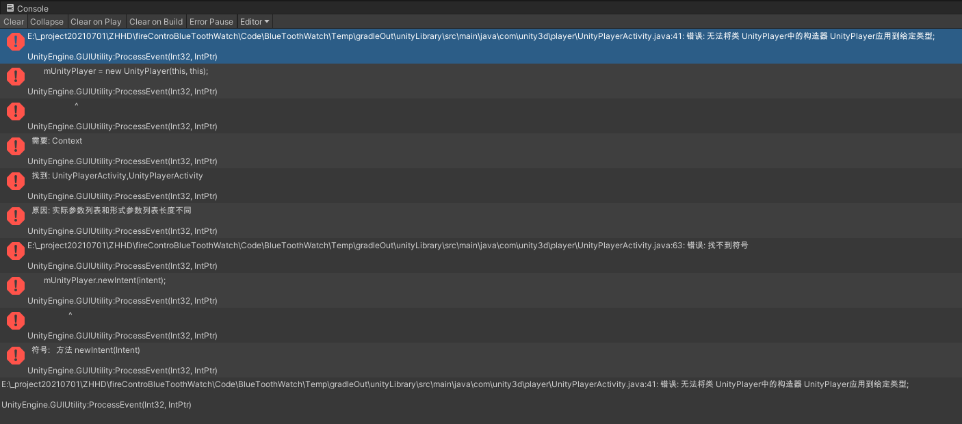Click the error icon beside the caret symbol entry
The width and height of the screenshot is (962, 424).
coord(15,111)
